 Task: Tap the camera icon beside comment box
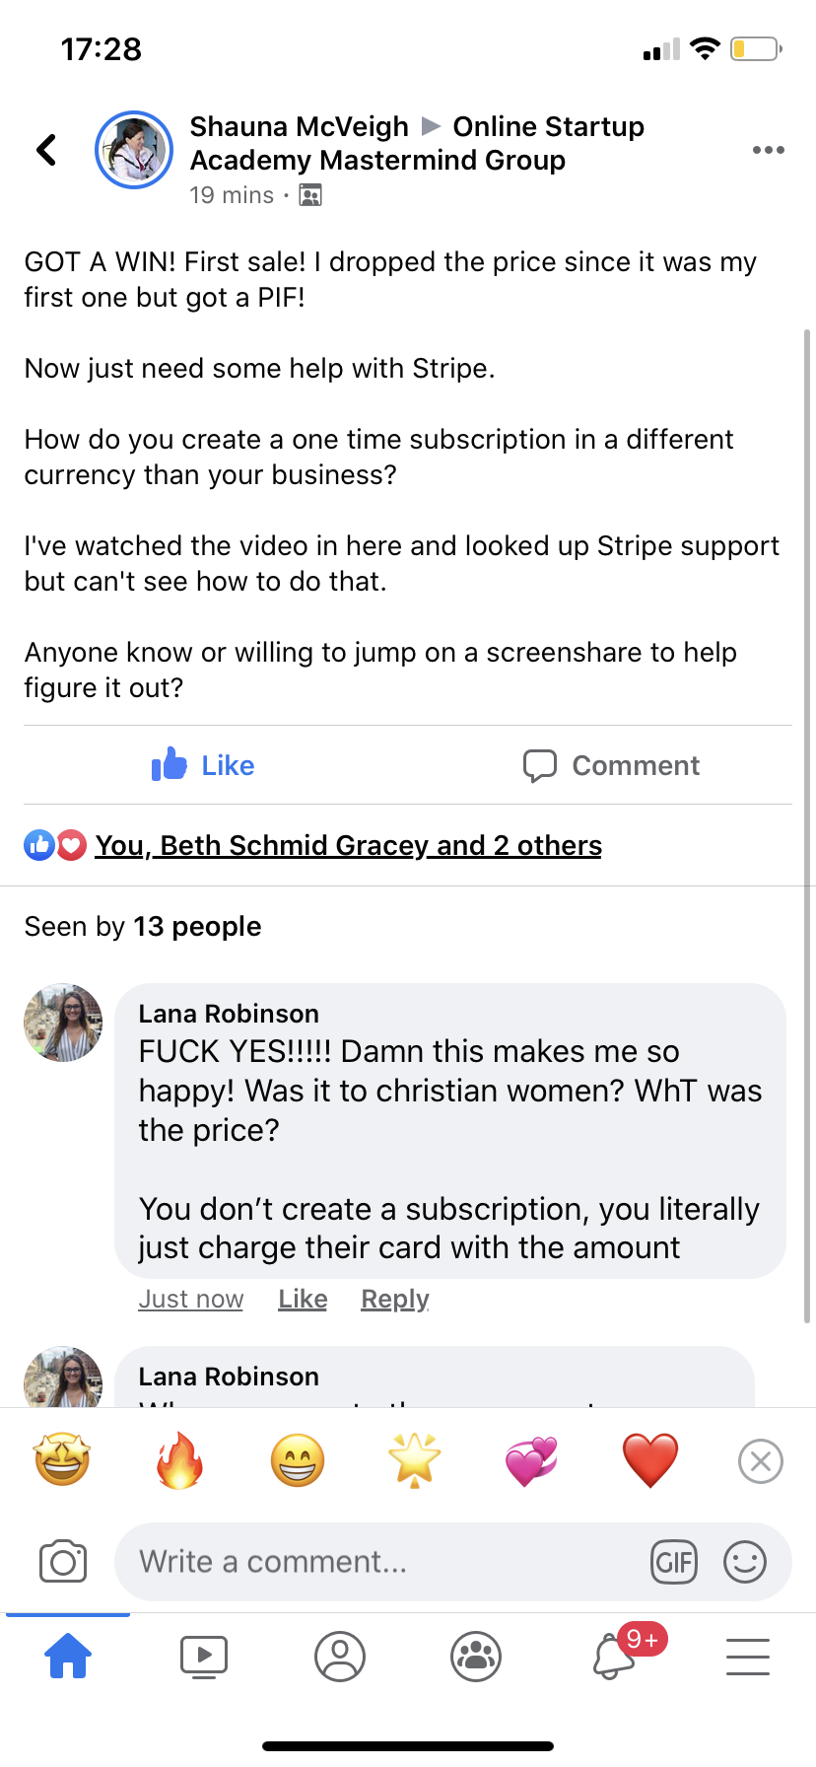pyautogui.click(x=63, y=1562)
